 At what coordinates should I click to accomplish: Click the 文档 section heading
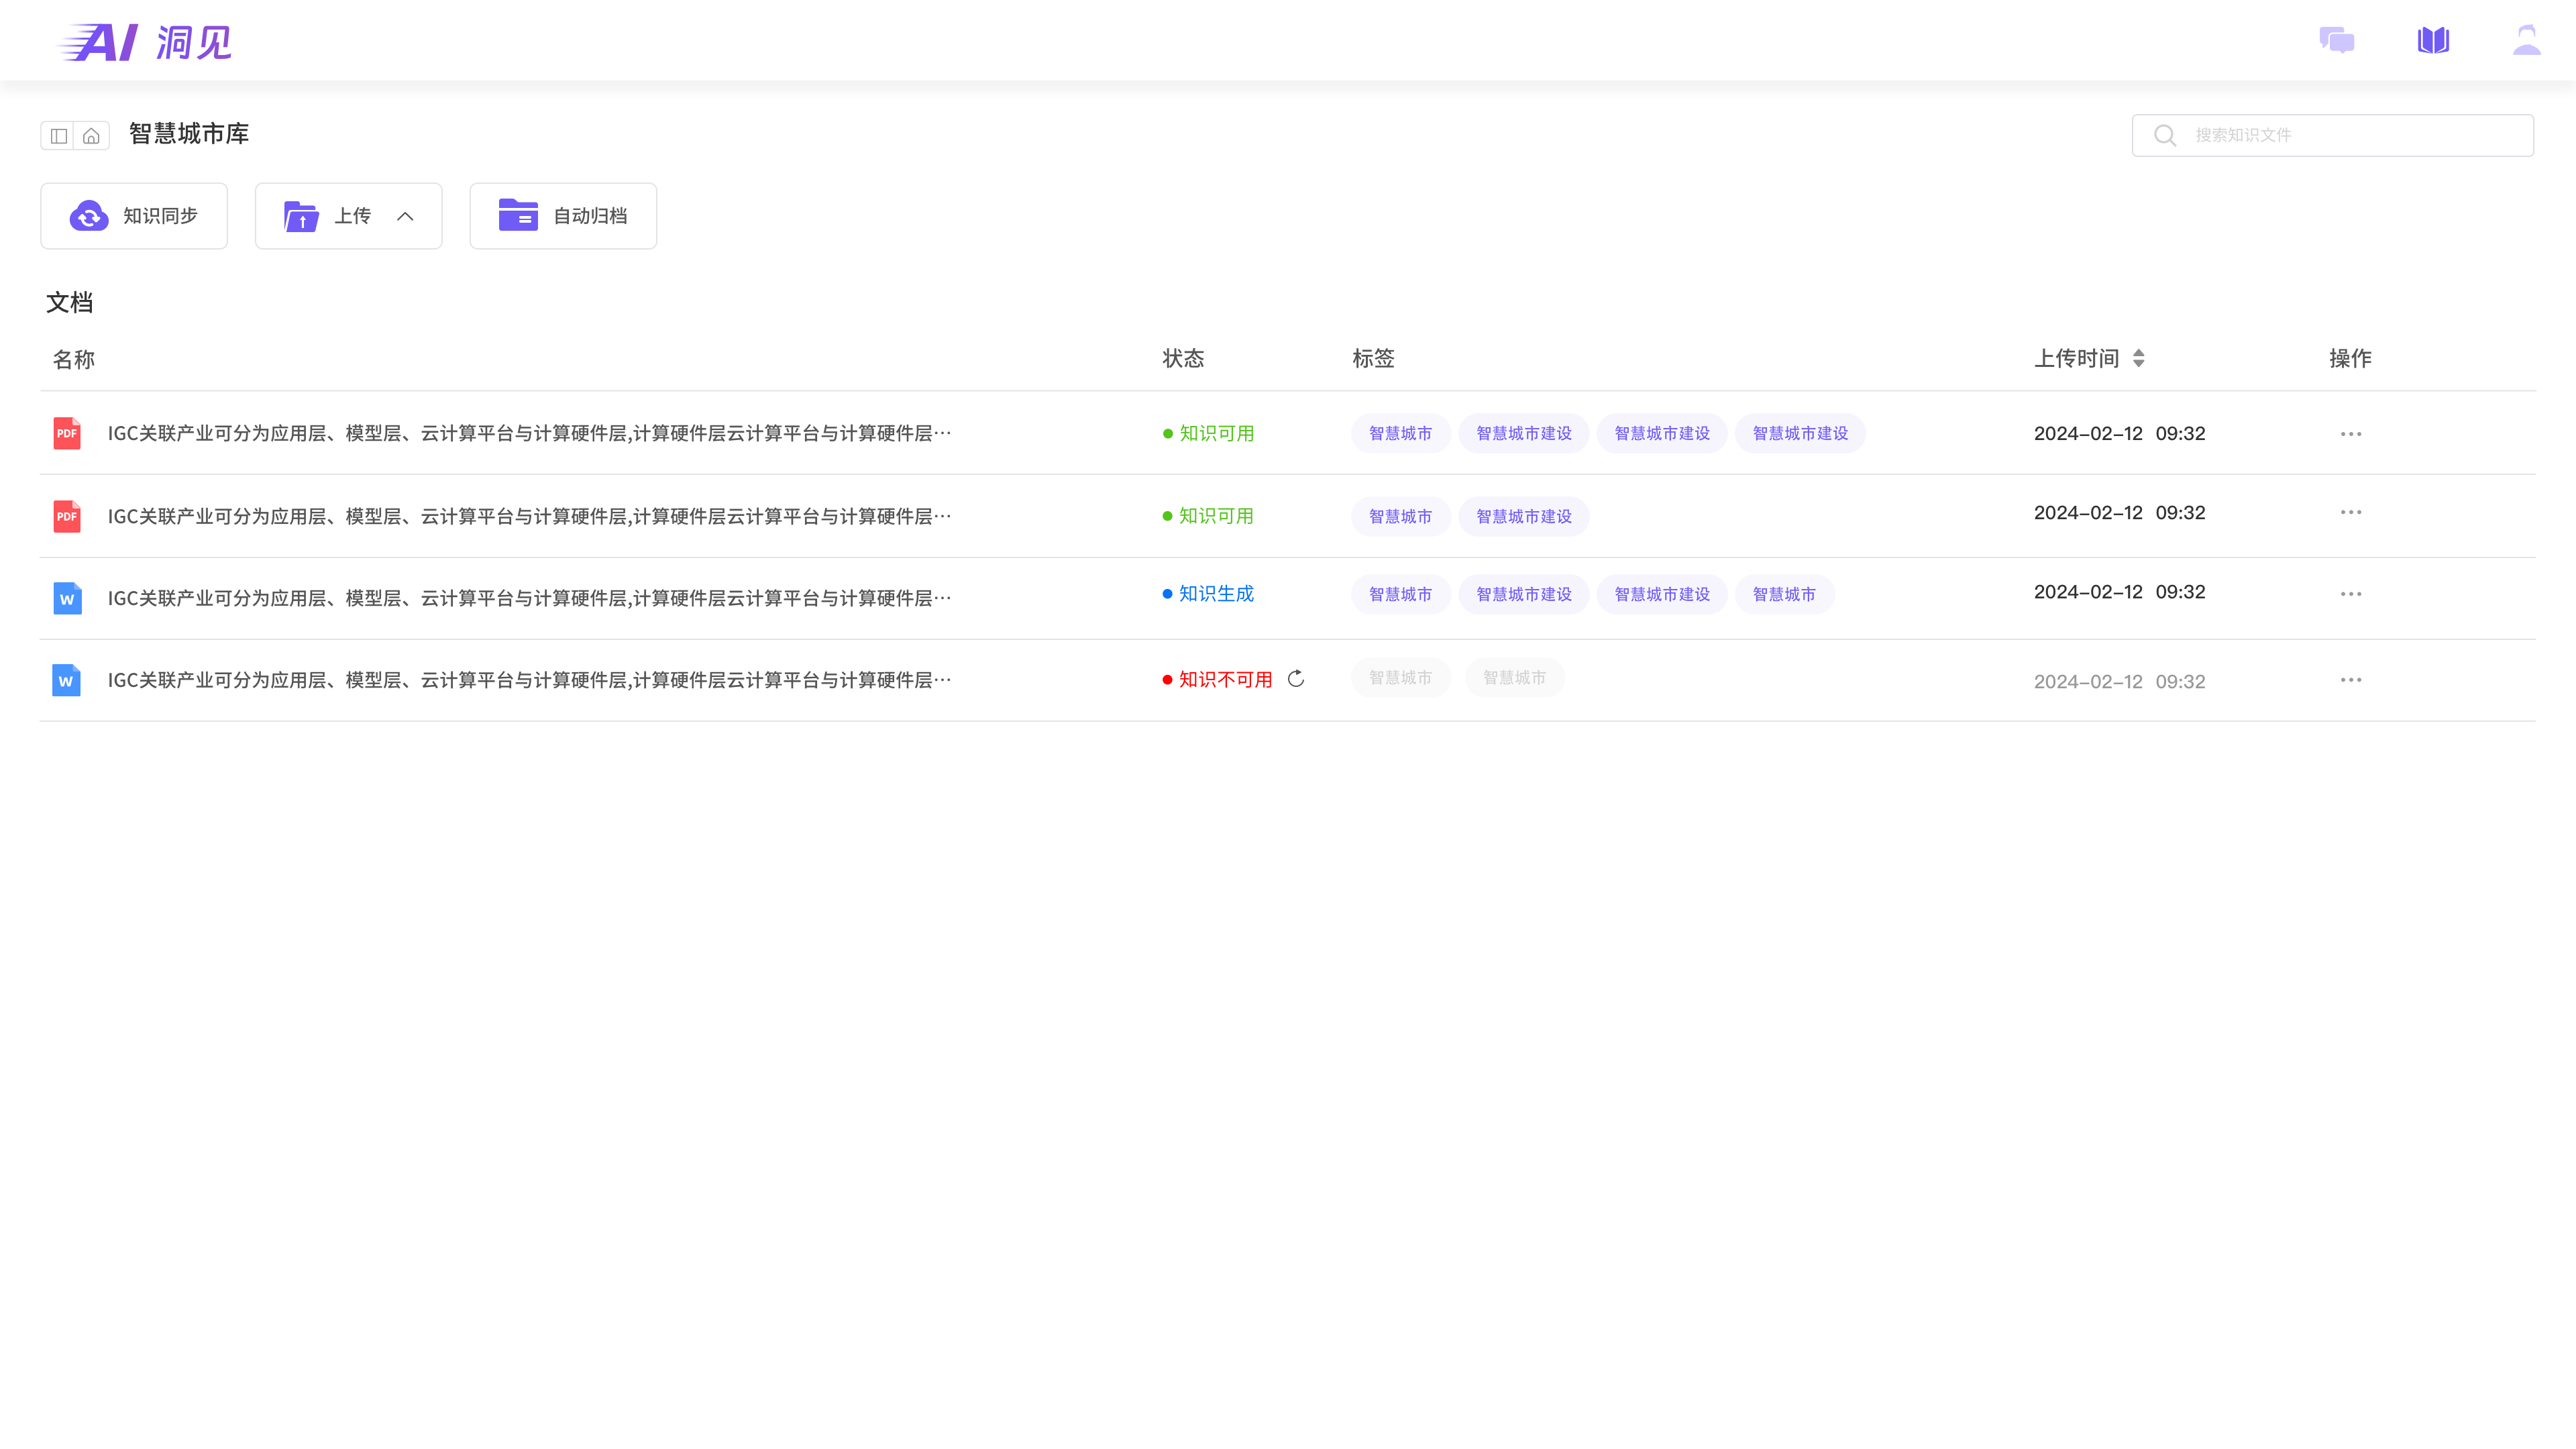tap(69, 302)
